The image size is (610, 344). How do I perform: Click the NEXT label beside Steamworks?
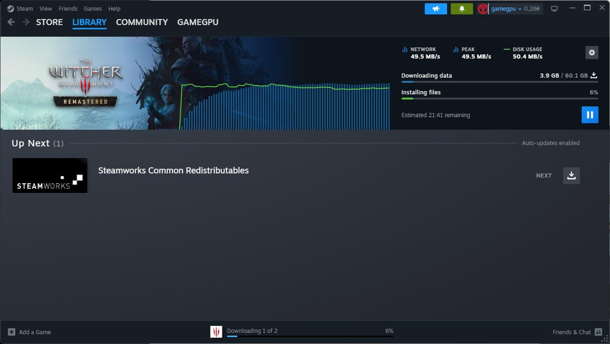click(x=544, y=176)
